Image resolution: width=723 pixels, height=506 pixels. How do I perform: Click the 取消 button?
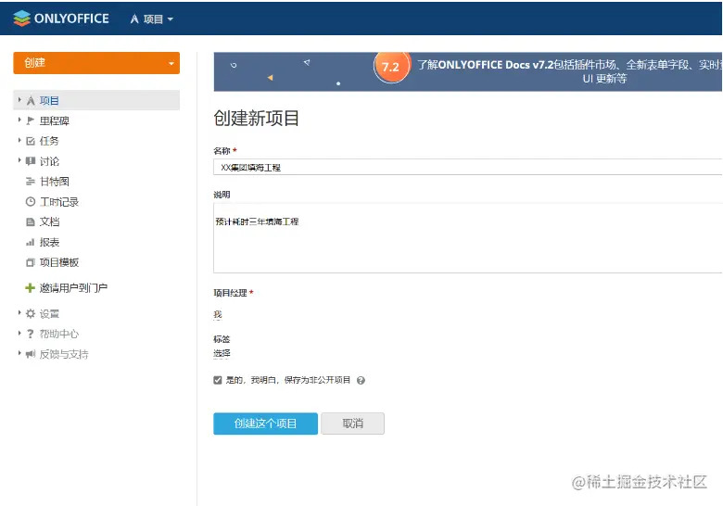pos(353,424)
